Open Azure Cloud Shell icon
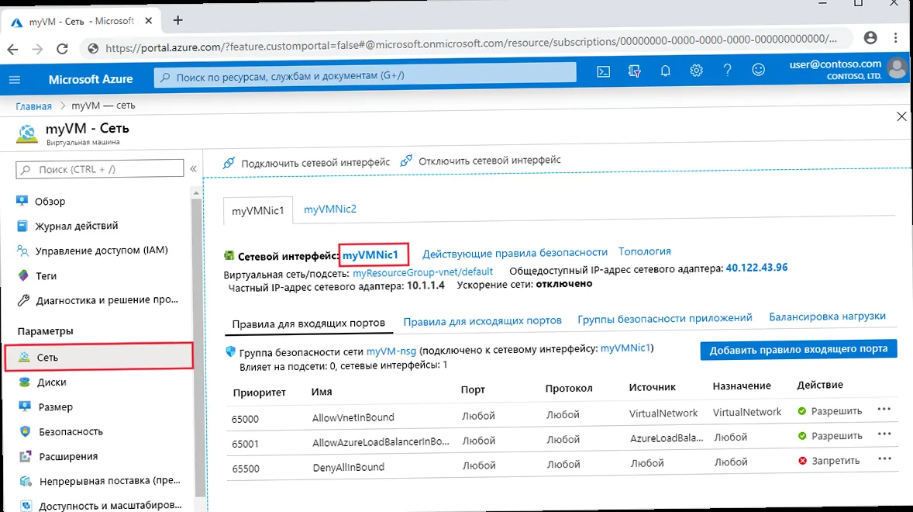Viewport: 913px width, 512px height. [x=604, y=71]
